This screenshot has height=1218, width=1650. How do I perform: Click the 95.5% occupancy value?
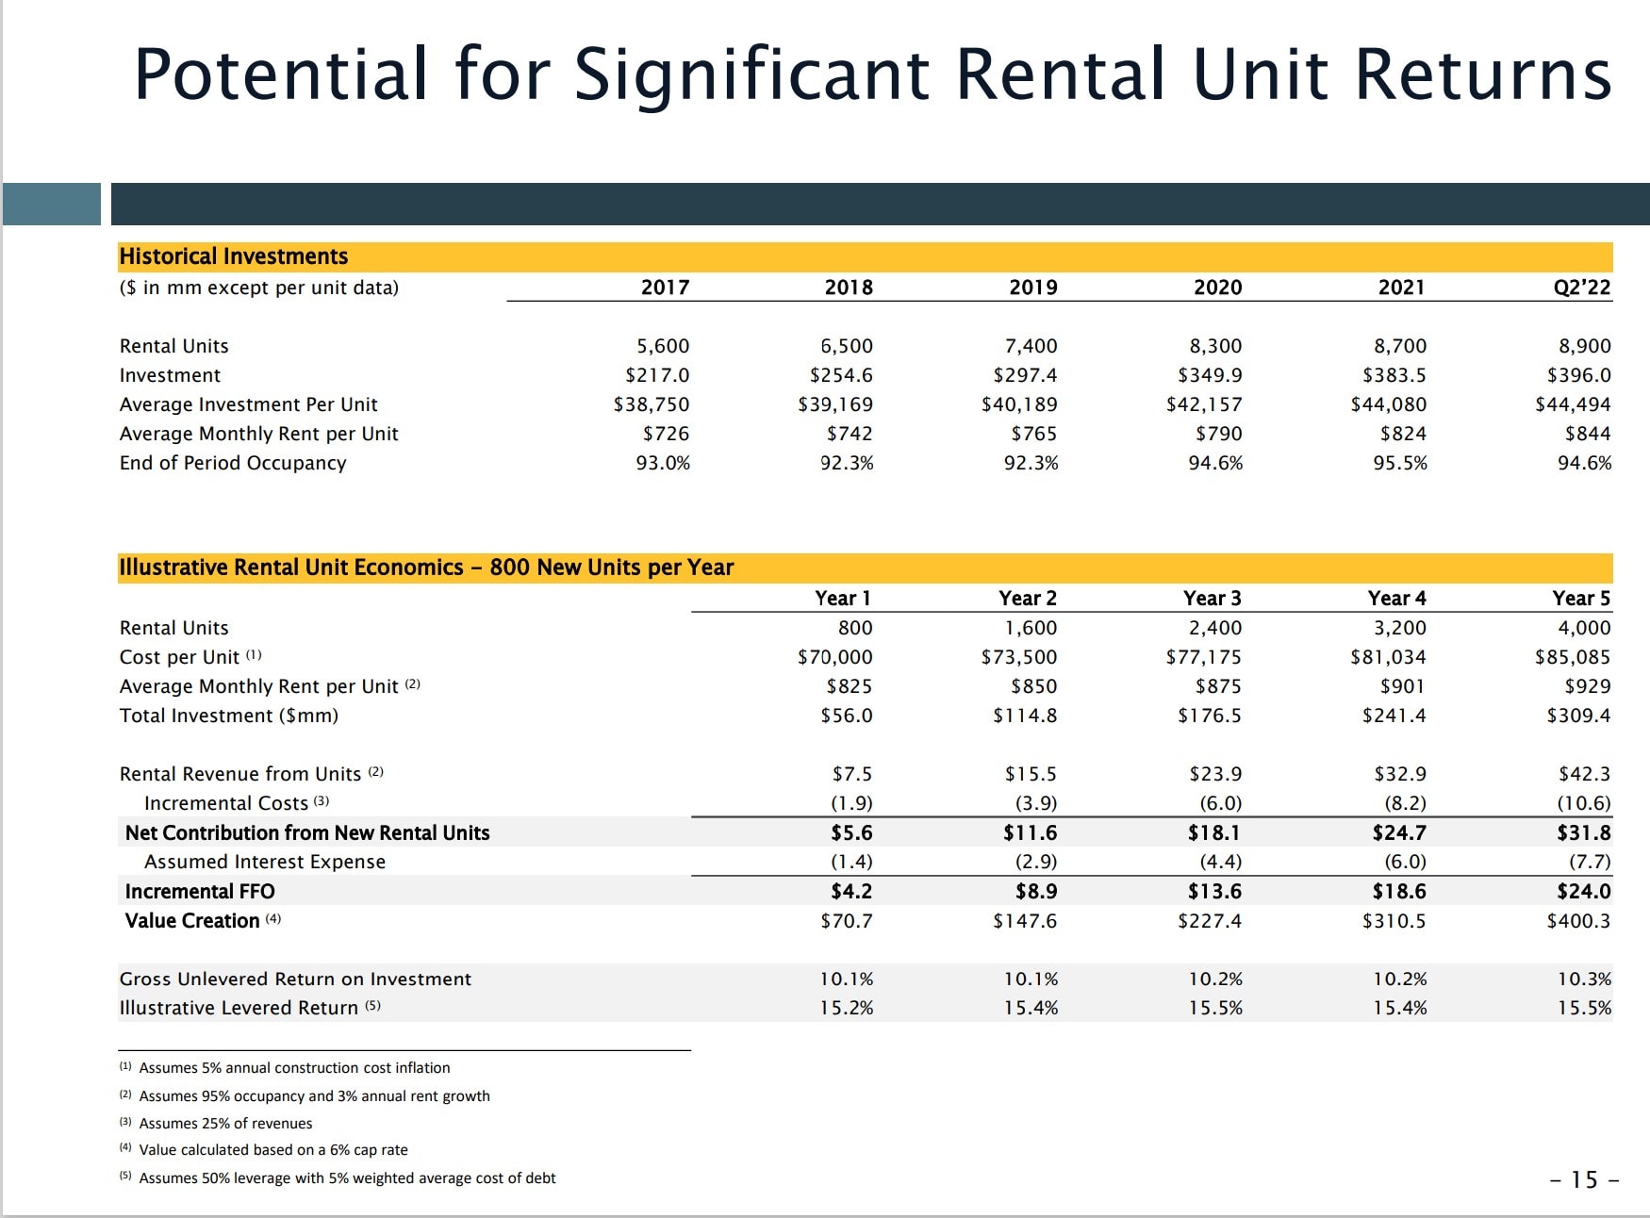coord(1400,463)
